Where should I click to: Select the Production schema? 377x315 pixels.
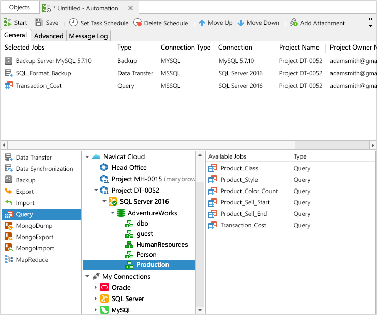140,264
